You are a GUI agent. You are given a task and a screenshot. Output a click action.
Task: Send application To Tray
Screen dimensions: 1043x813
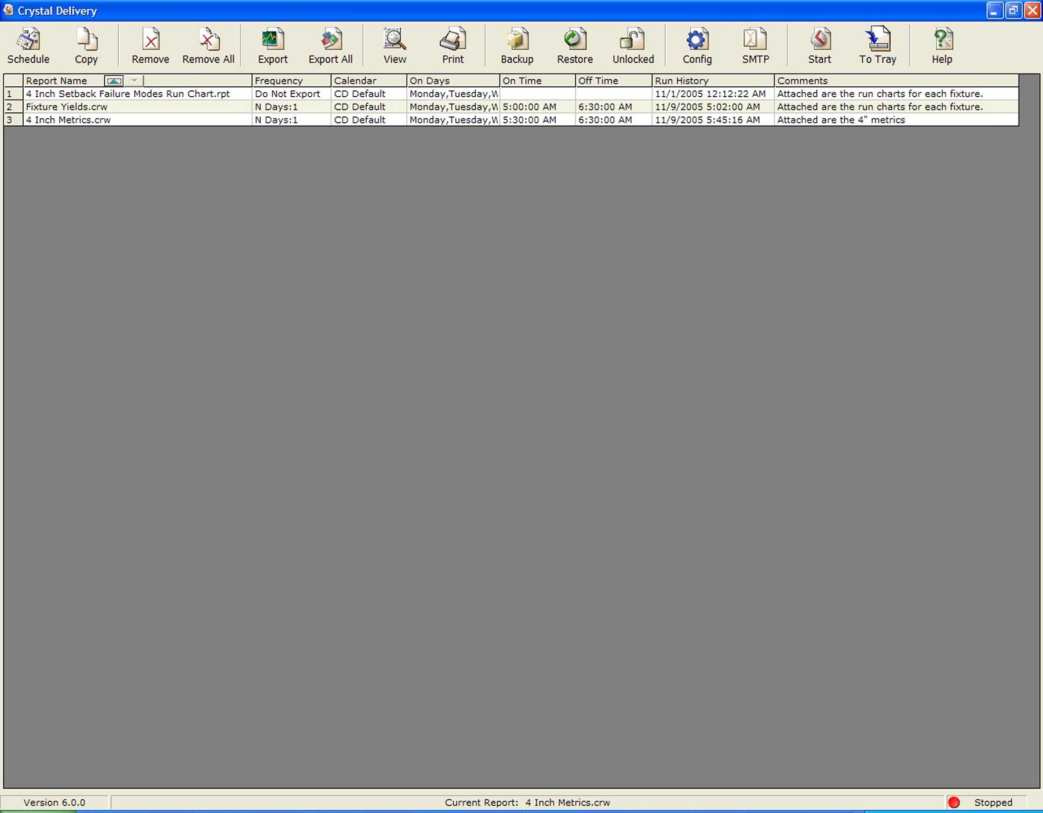click(x=877, y=46)
